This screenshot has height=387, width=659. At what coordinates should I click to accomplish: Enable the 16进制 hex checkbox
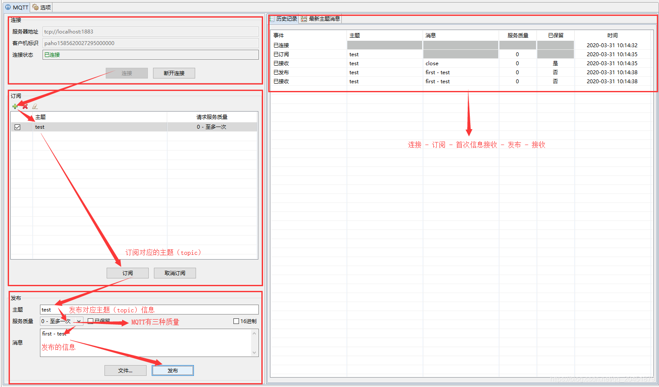[x=236, y=321]
